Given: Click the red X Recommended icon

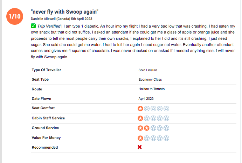Looking at the screenshot, I should (140, 147).
